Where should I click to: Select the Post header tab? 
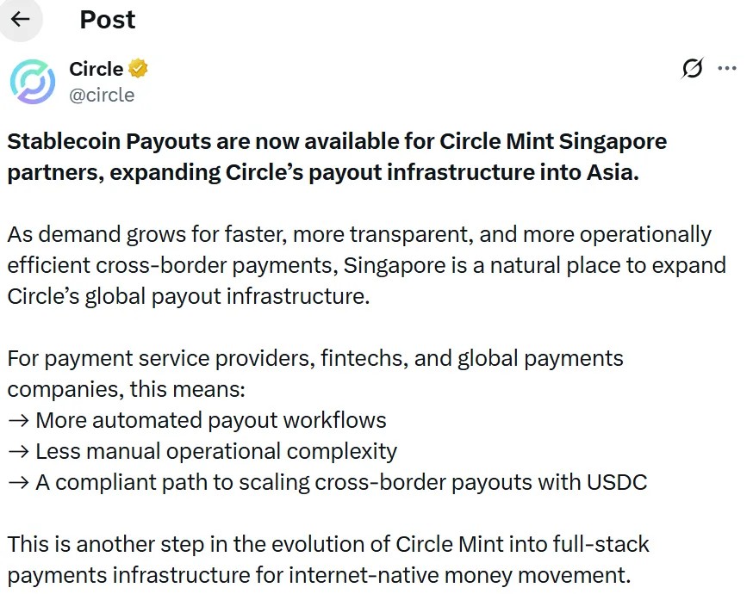tap(107, 20)
